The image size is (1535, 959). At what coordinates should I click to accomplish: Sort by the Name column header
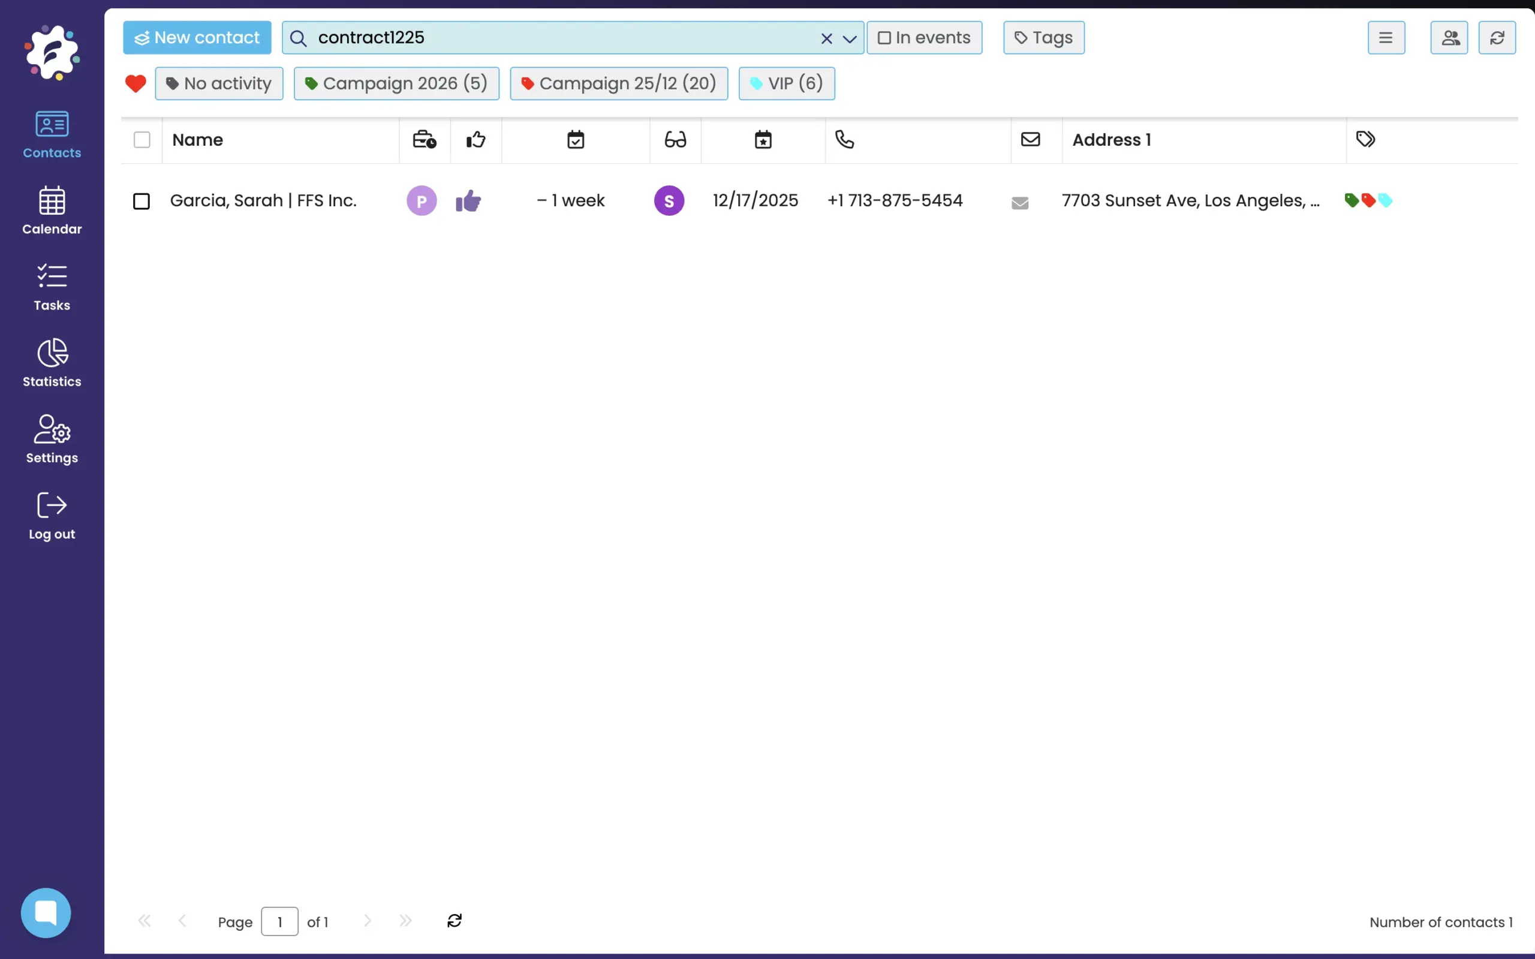point(198,140)
